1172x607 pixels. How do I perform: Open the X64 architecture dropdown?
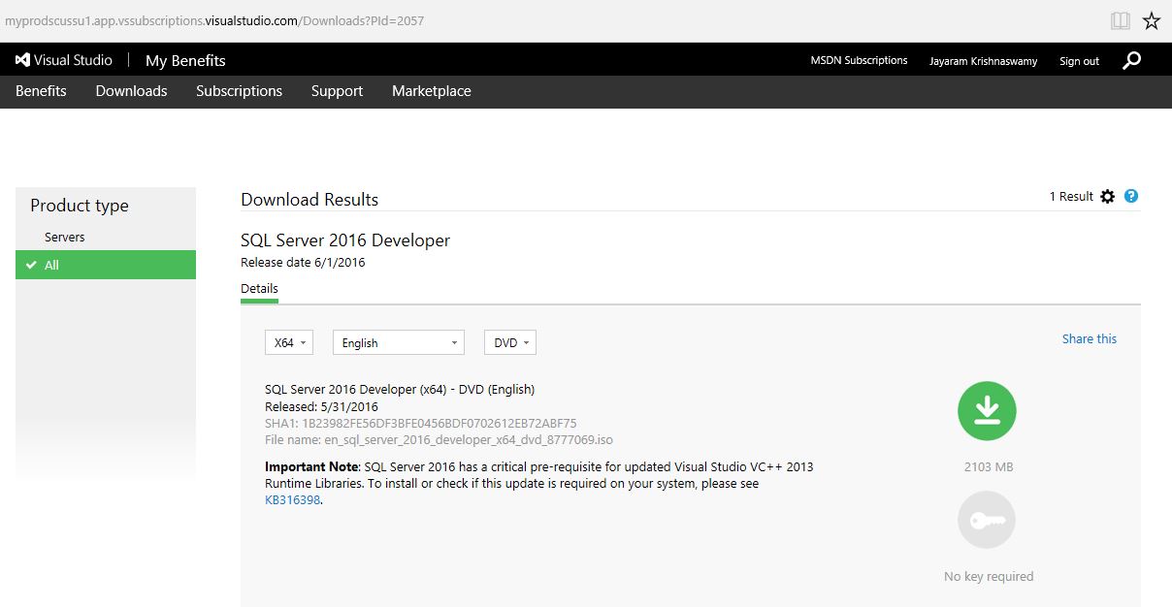(x=289, y=342)
